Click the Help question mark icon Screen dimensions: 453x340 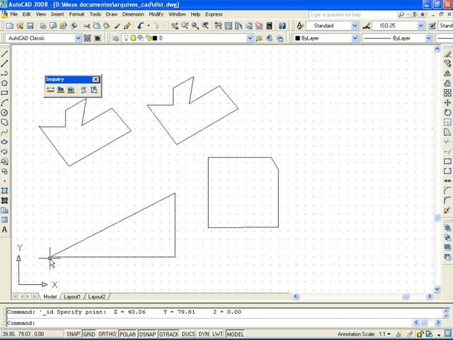[282, 26]
